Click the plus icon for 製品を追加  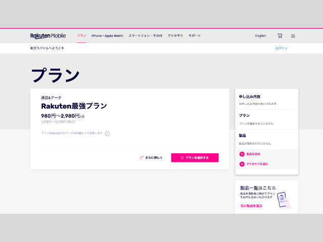click(242, 154)
